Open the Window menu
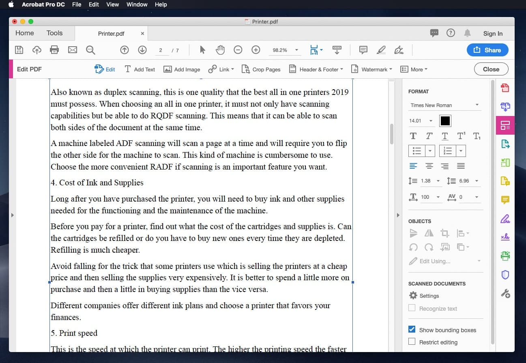Image resolution: width=526 pixels, height=363 pixels. coord(137,4)
